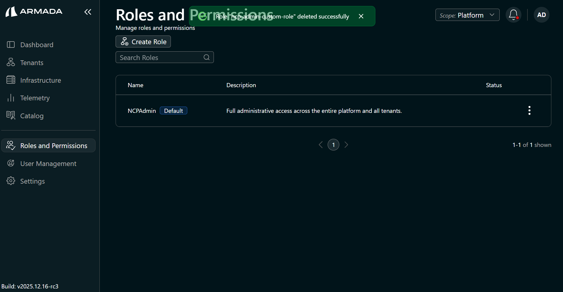Collapse the sidebar with double chevron
The image size is (563, 292).
click(88, 12)
